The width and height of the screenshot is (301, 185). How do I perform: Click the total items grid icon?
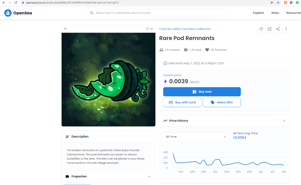(x=186, y=50)
